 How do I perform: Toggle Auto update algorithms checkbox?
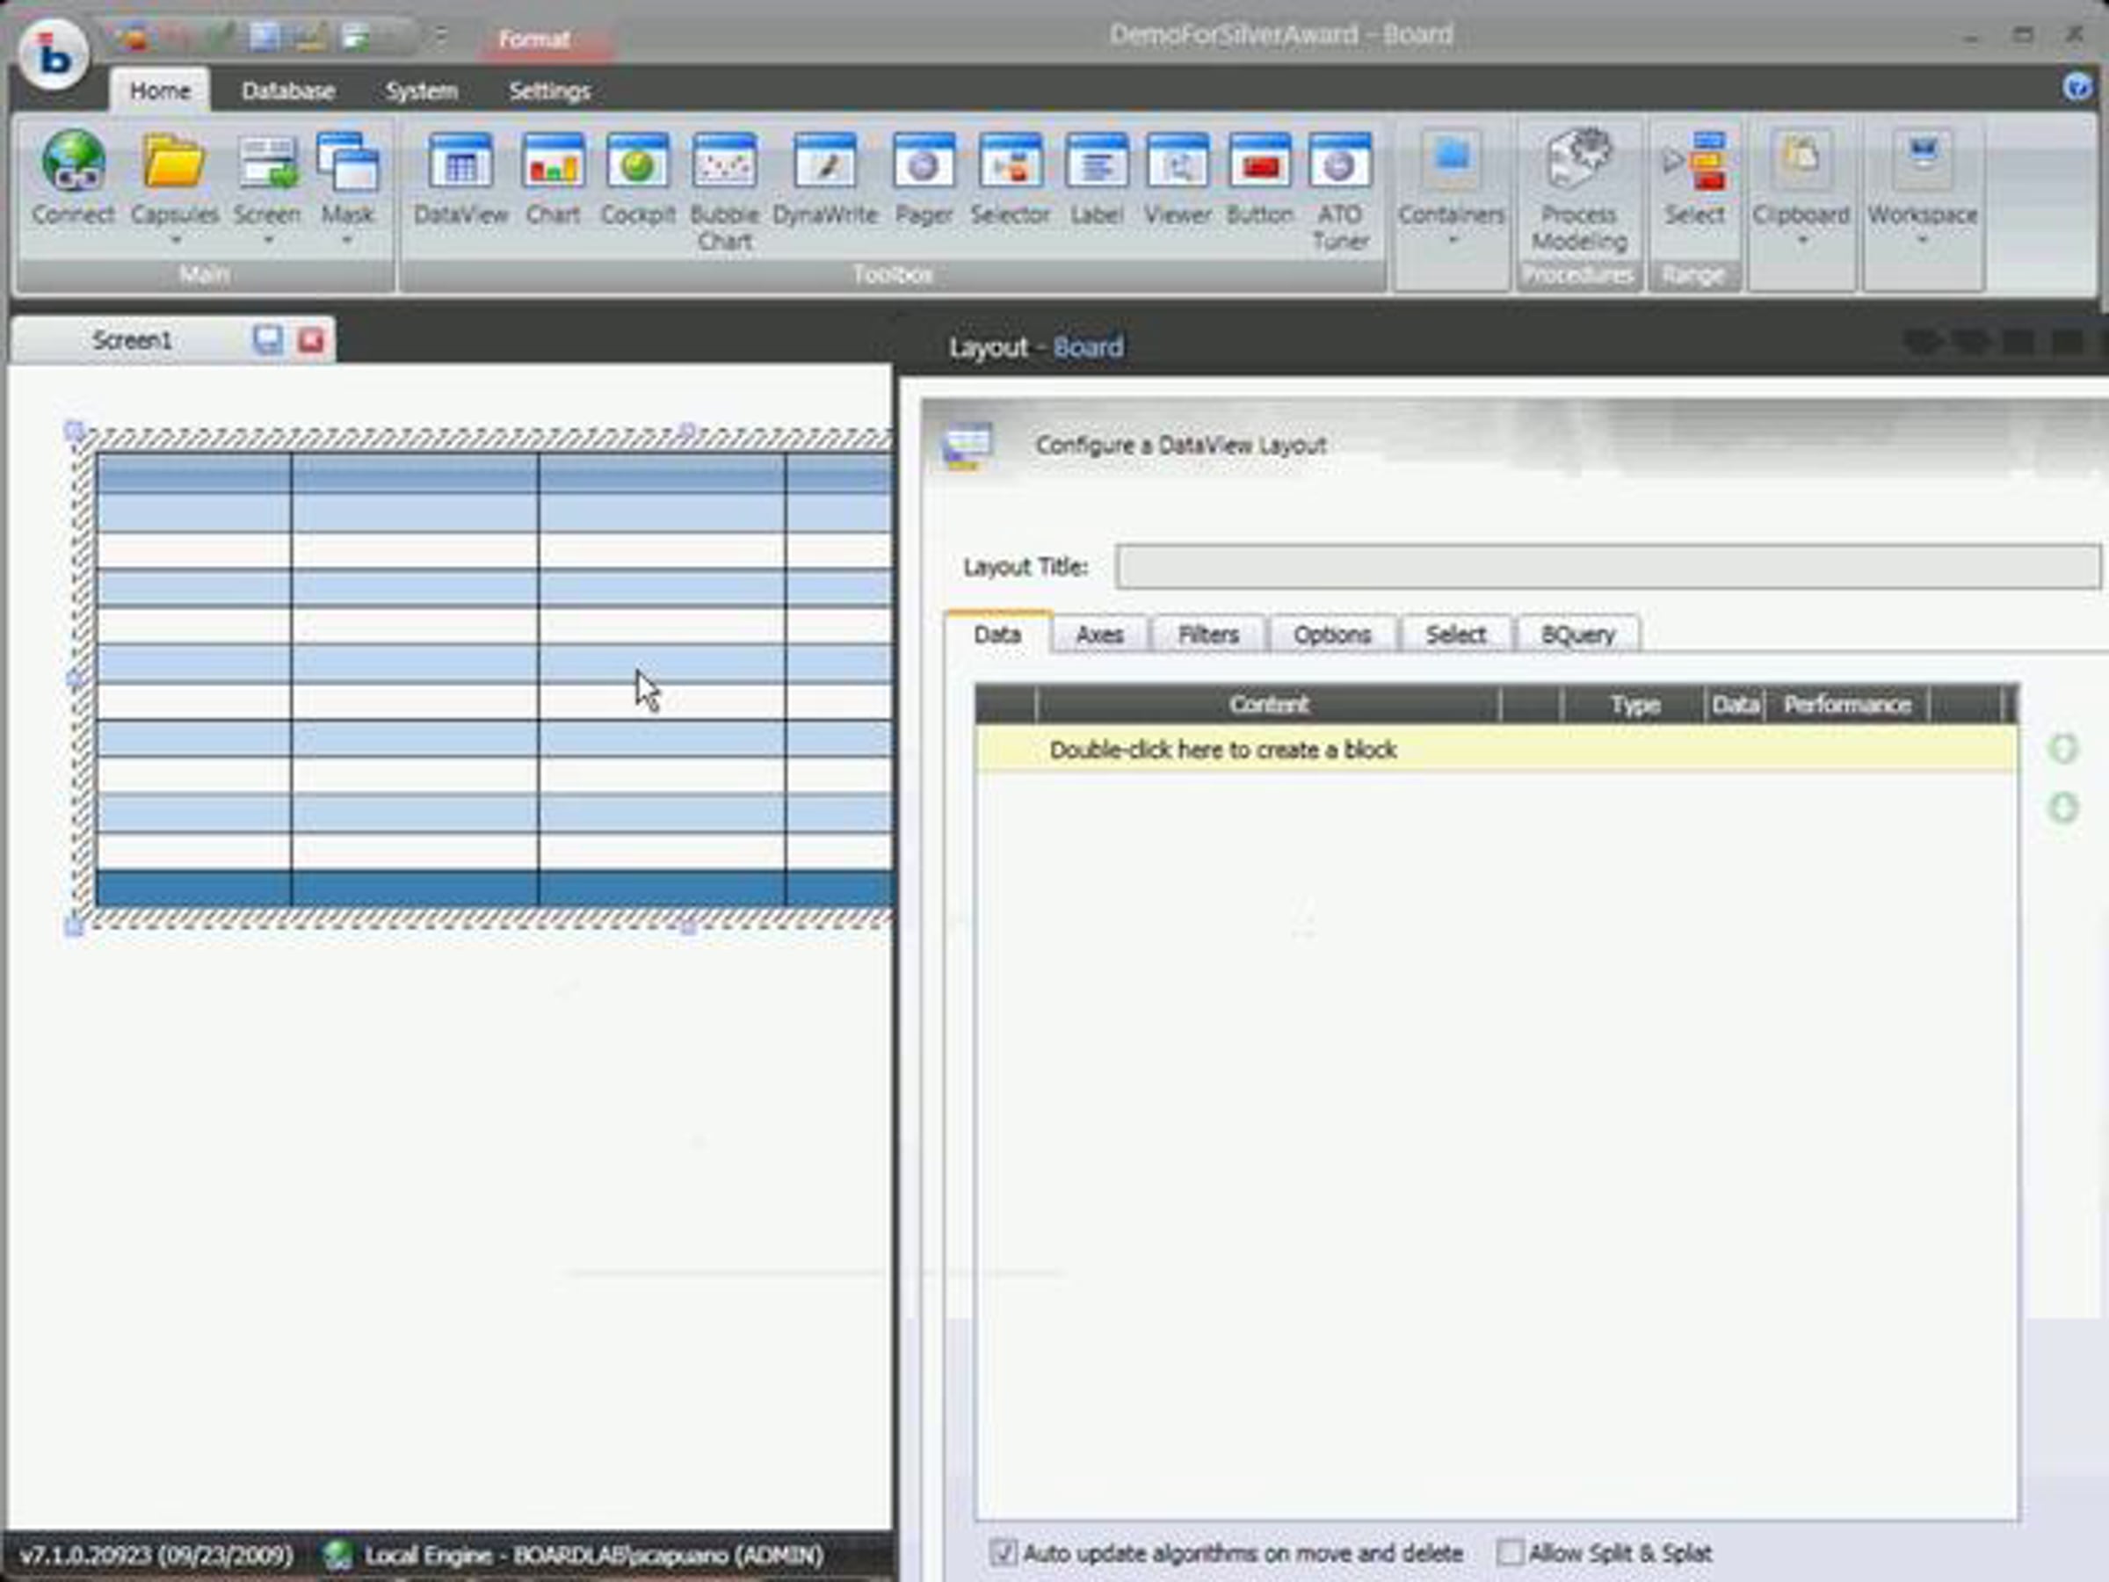1003,1552
